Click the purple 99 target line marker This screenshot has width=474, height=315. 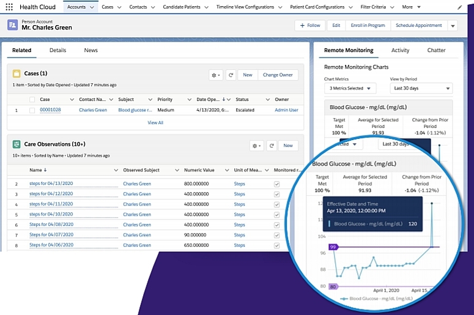coord(333,246)
